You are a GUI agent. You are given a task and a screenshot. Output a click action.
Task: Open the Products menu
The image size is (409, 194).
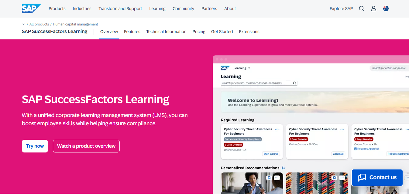(57, 8)
